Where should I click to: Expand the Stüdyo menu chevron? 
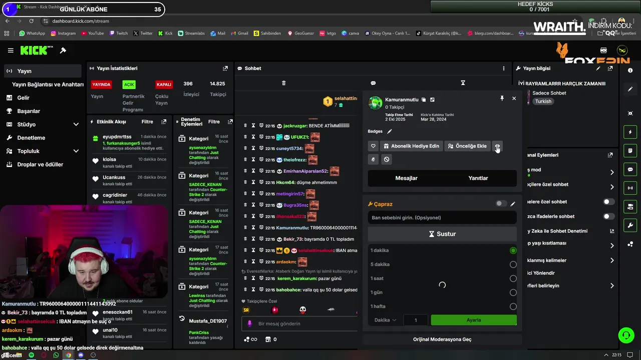[76, 124]
